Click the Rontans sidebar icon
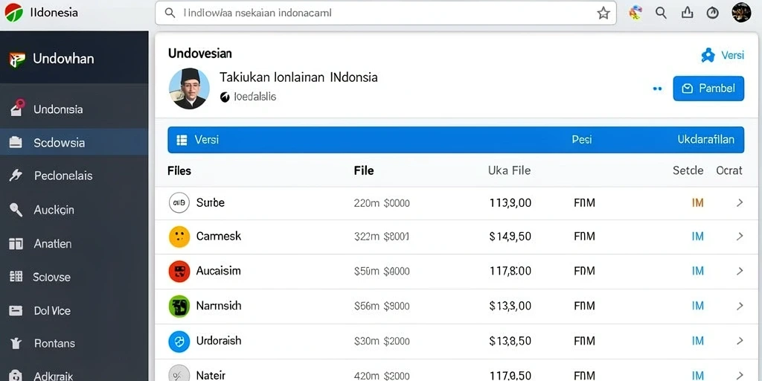Viewport: 762px width, 381px height. click(x=16, y=344)
